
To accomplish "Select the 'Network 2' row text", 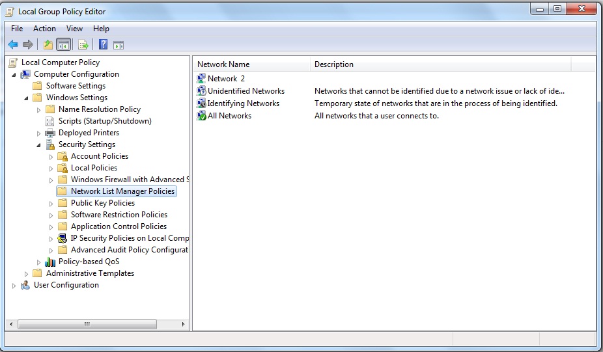I will click(x=226, y=78).
